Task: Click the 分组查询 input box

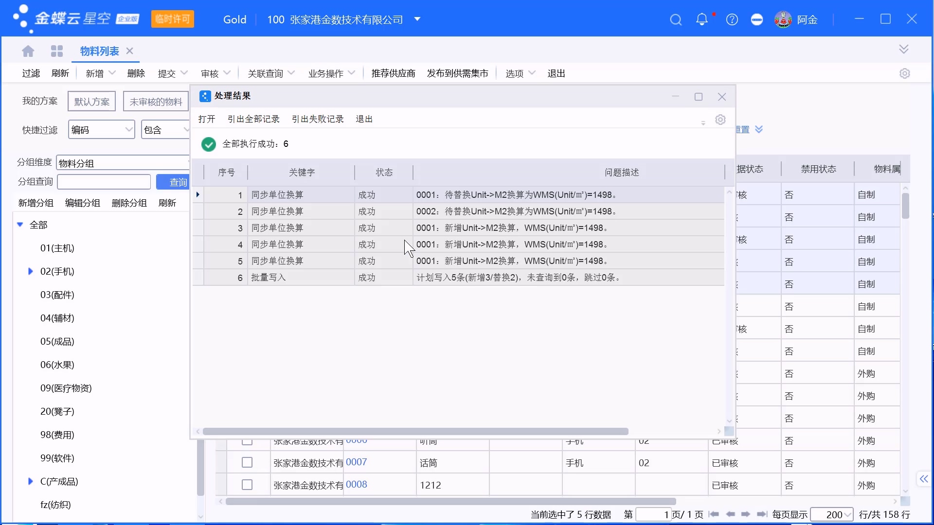Action: pos(104,182)
